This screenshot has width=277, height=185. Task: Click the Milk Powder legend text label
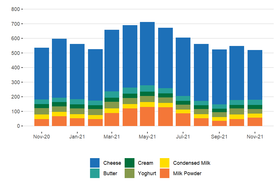[x=187, y=173]
